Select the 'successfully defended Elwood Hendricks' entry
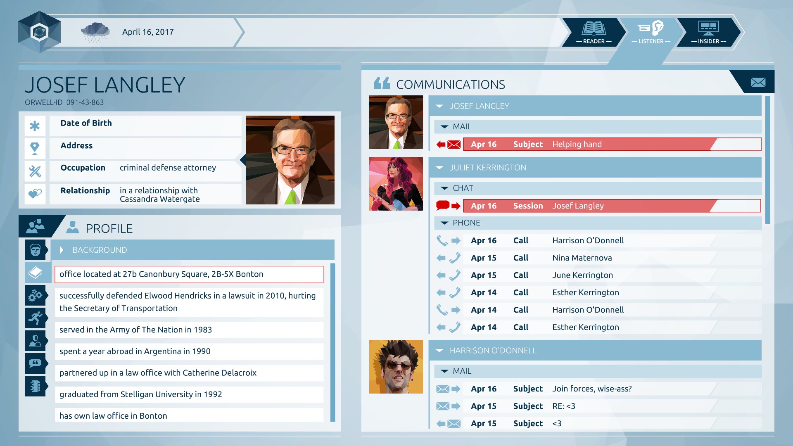Image resolution: width=793 pixels, height=446 pixels. tap(189, 302)
